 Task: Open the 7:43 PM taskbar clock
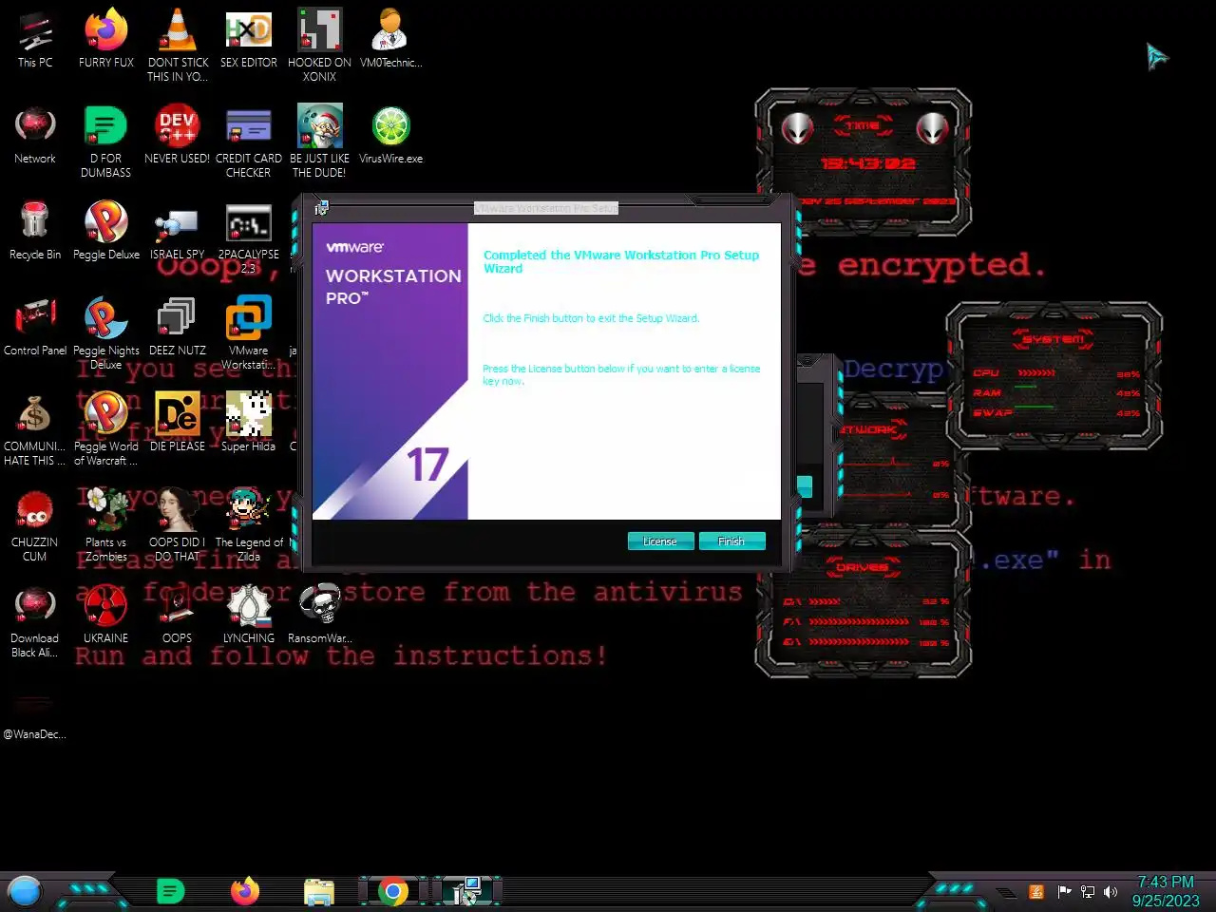coord(1166,891)
